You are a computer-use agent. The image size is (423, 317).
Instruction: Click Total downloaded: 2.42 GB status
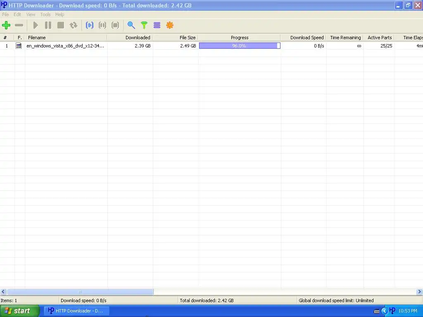207,300
